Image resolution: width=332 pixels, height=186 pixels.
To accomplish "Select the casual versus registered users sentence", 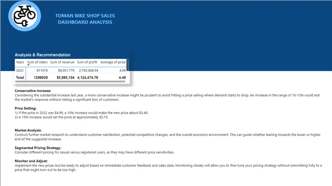I will click(94, 152).
